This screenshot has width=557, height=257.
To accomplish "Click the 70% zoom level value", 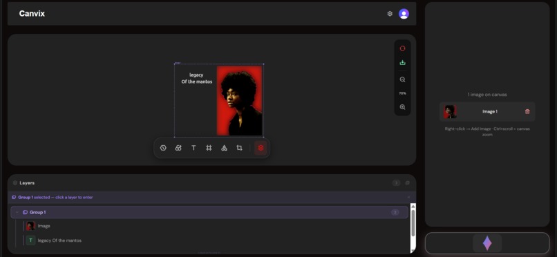I will pyautogui.click(x=402, y=93).
